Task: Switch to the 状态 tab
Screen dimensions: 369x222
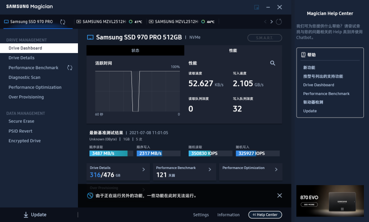Action: [x=135, y=50]
